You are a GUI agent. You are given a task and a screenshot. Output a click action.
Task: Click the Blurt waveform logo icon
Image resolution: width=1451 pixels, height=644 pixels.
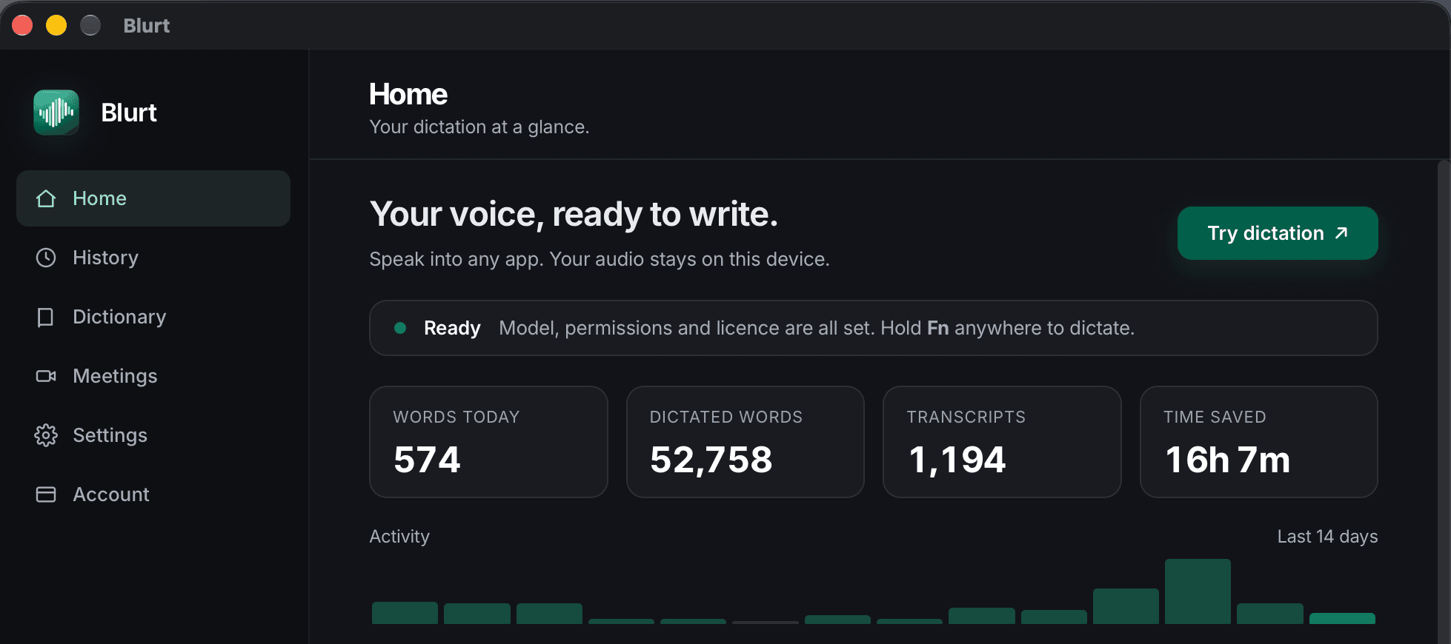(x=56, y=113)
